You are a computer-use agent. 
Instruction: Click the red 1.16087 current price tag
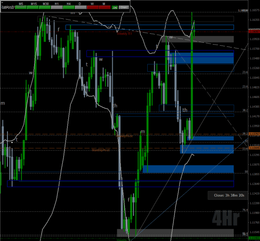point(254,31)
